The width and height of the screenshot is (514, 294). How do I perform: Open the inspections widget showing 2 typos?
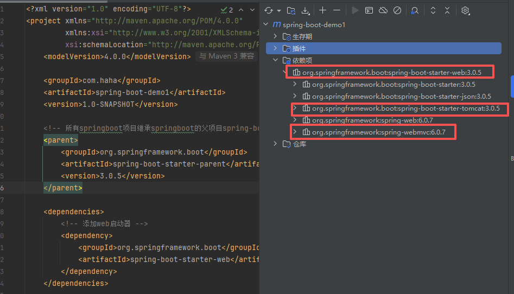(x=227, y=10)
